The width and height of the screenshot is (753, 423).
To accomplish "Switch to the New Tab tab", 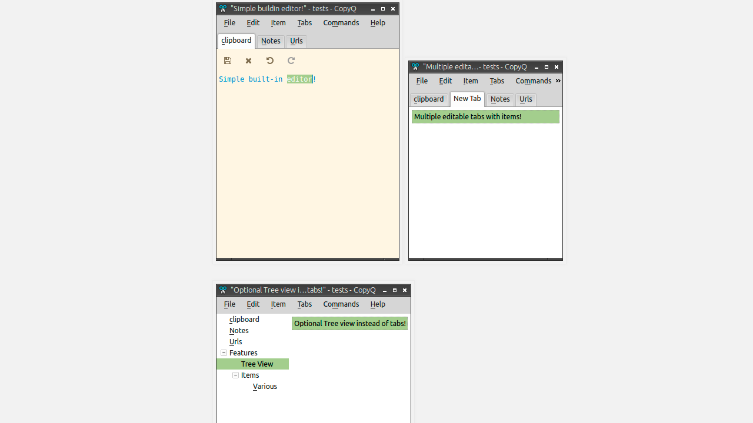I will coord(467,99).
